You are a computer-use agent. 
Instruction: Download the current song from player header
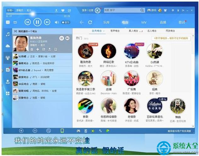[56, 11]
